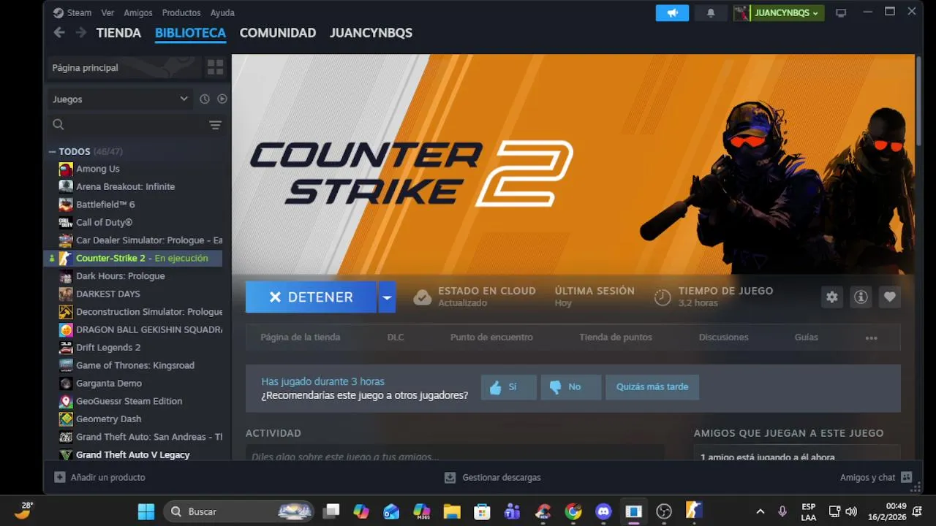936x526 pixels.
Task: Select Drift Legends 2
Action: pyautogui.click(x=133, y=348)
